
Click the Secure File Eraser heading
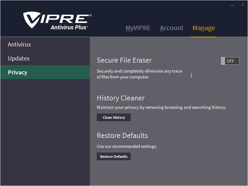(x=124, y=60)
